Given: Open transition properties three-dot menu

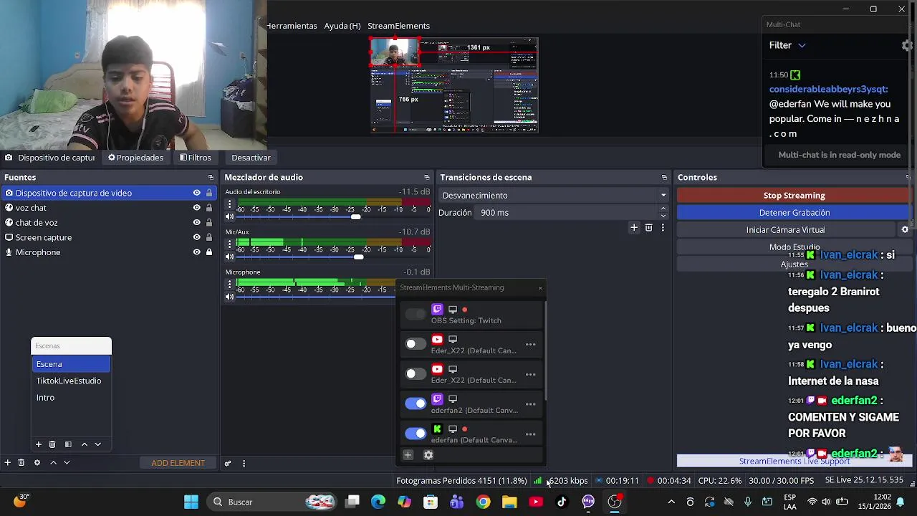Looking at the screenshot, I should [x=663, y=227].
